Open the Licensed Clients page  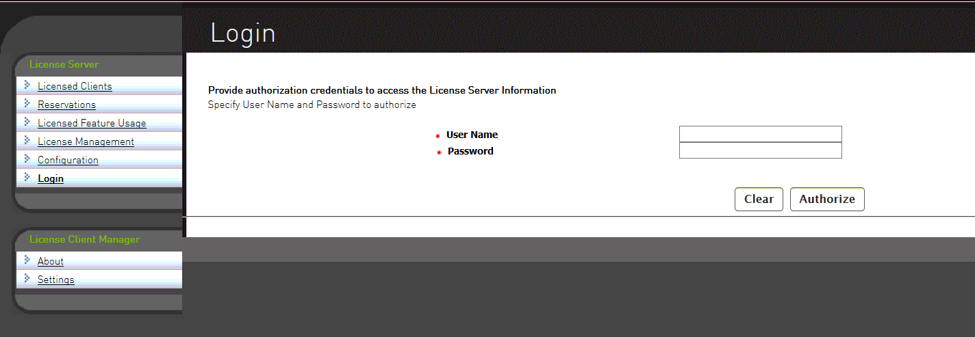tap(75, 86)
